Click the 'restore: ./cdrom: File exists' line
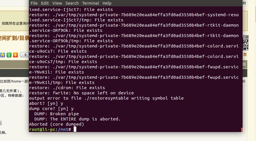 (67, 88)
